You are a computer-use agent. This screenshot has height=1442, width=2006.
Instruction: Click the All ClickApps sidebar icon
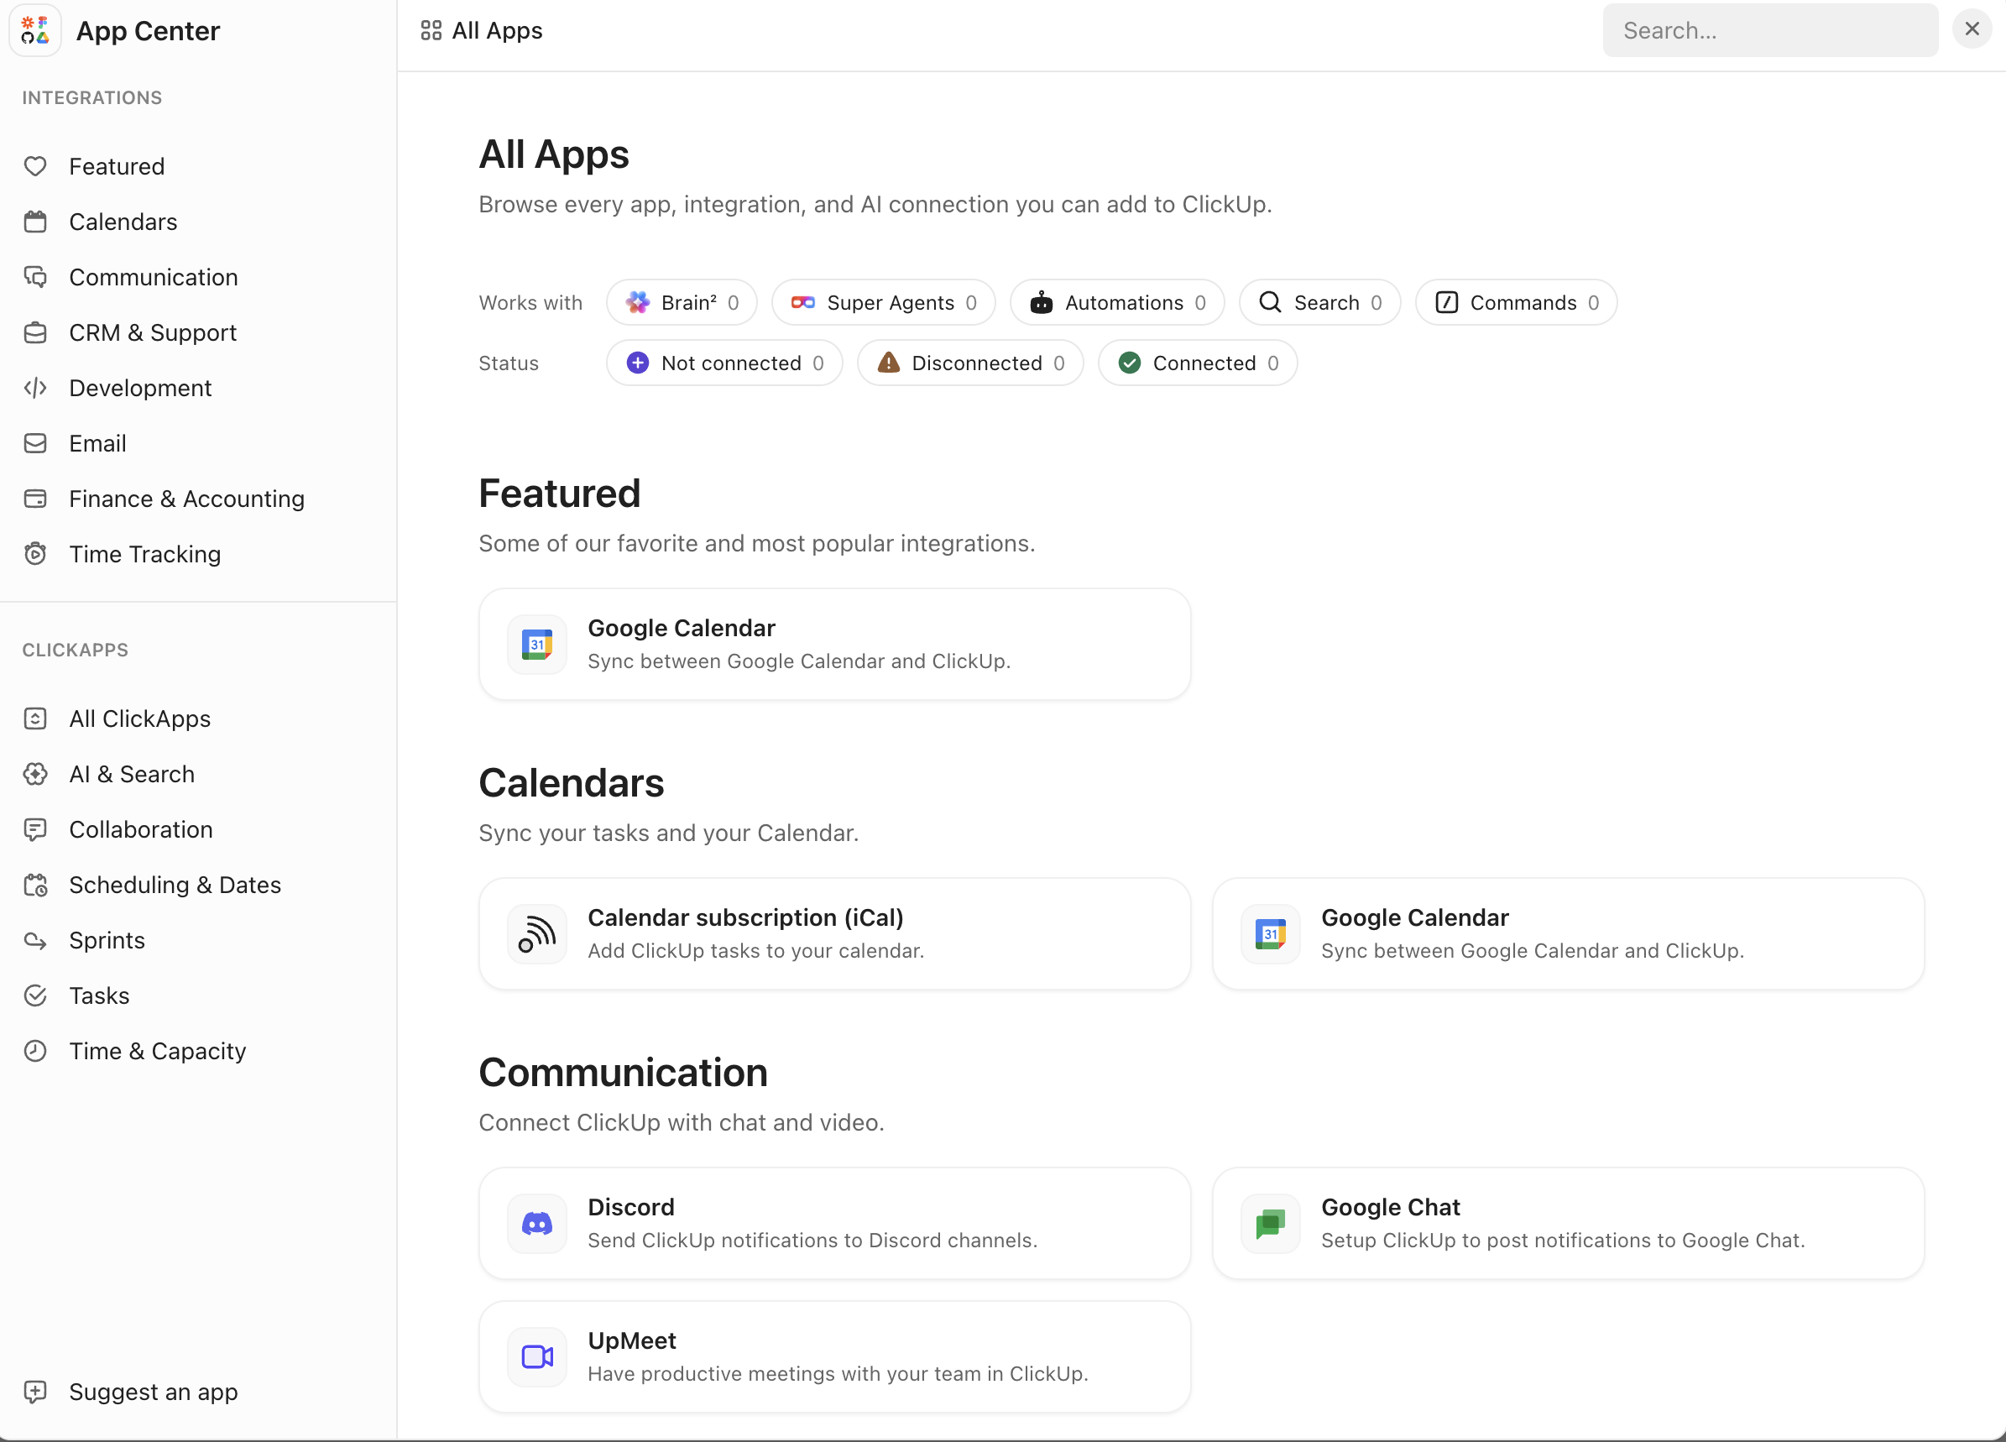point(35,718)
